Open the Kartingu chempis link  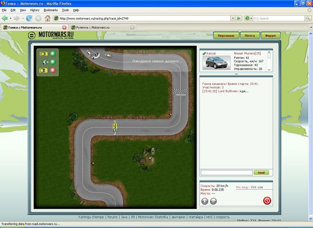[91, 217]
